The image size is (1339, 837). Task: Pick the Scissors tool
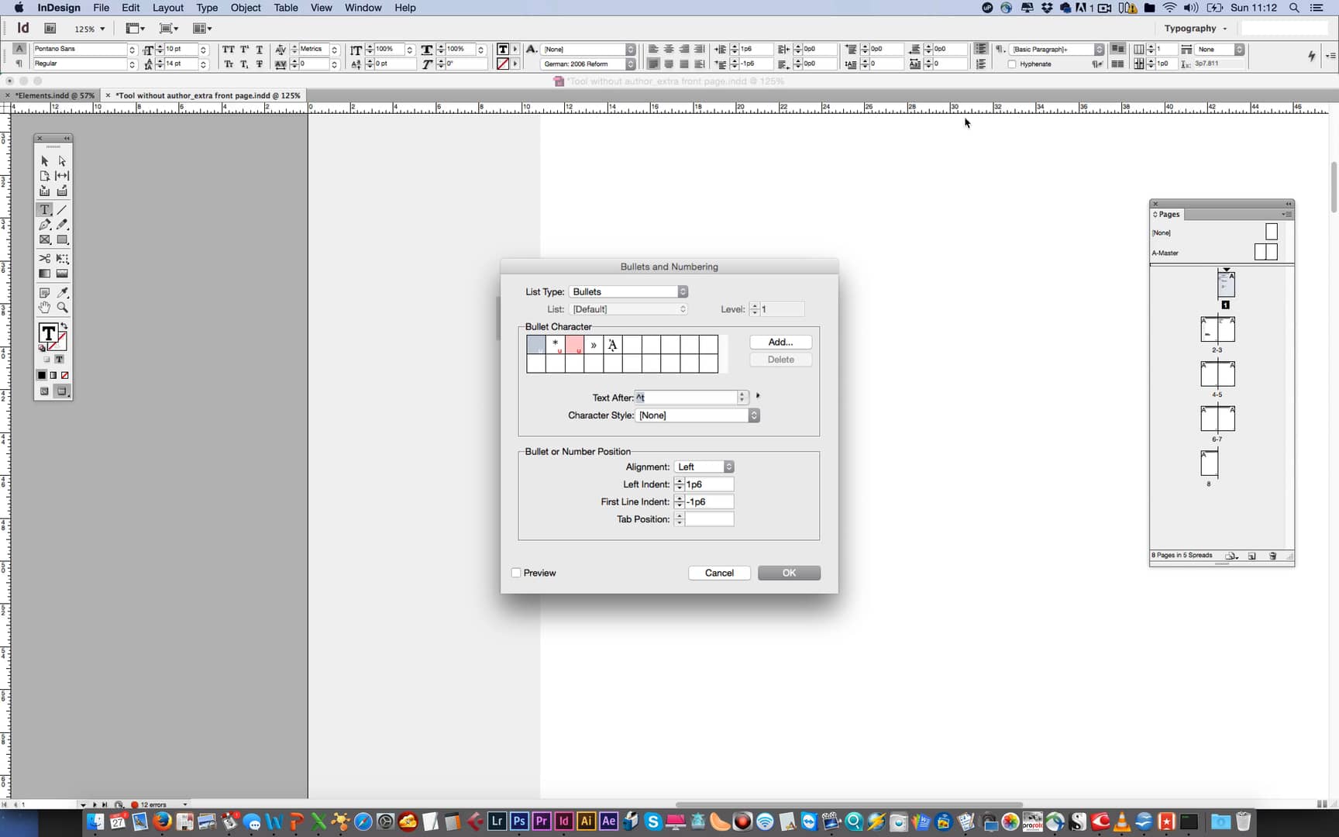point(44,258)
